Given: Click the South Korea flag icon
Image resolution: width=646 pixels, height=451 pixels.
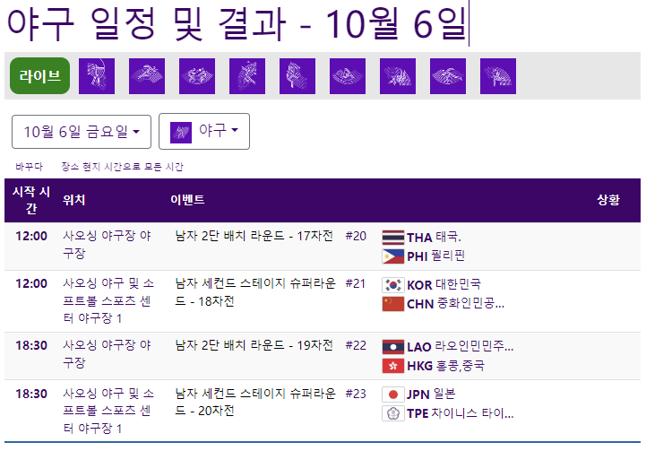Looking at the screenshot, I should coord(393,285).
